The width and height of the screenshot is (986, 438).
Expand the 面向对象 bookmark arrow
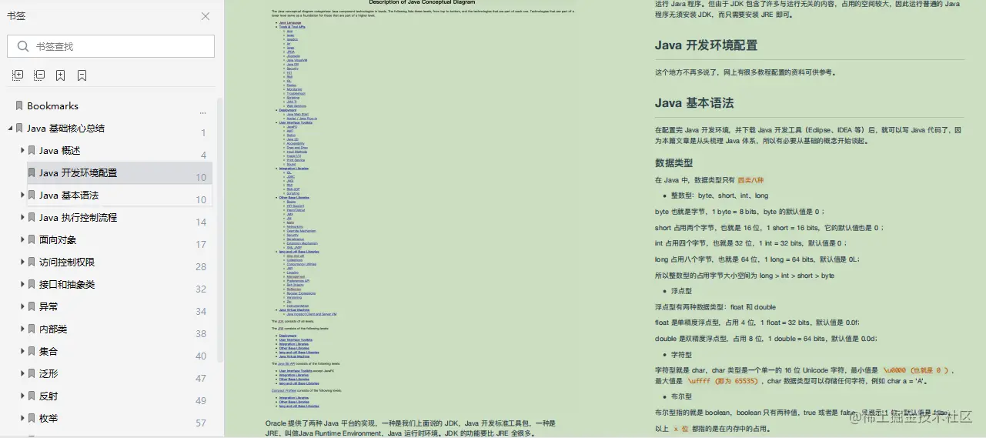coord(22,240)
